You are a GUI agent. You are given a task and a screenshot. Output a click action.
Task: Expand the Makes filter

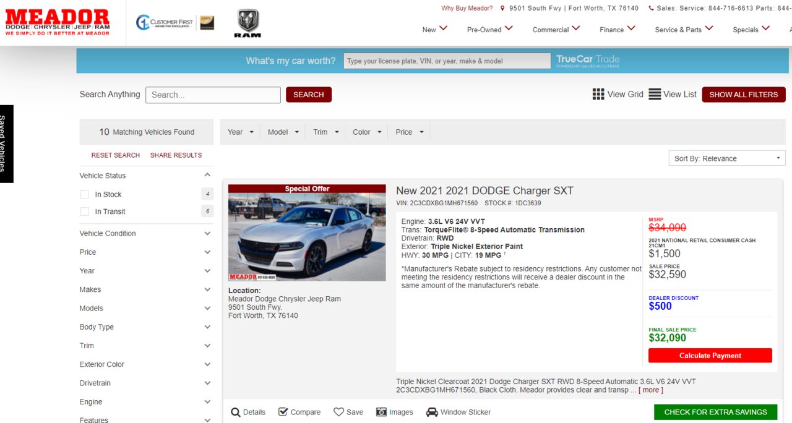207,289
